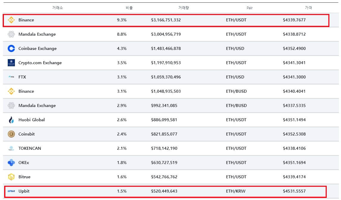Click the volume $1,483,466,878

pos(166,49)
